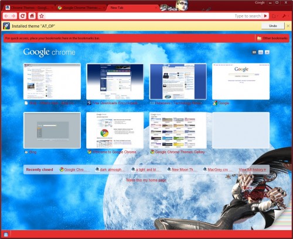Viewport: 293px width, 239px height.
Task: Go forward using the forward arrow
Action: pos(13,16)
